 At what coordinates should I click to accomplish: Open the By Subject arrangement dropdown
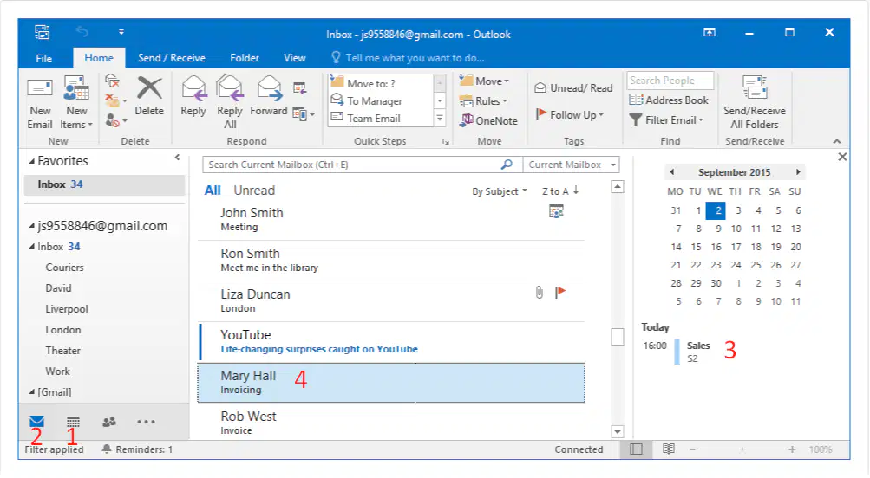(x=500, y=191)
